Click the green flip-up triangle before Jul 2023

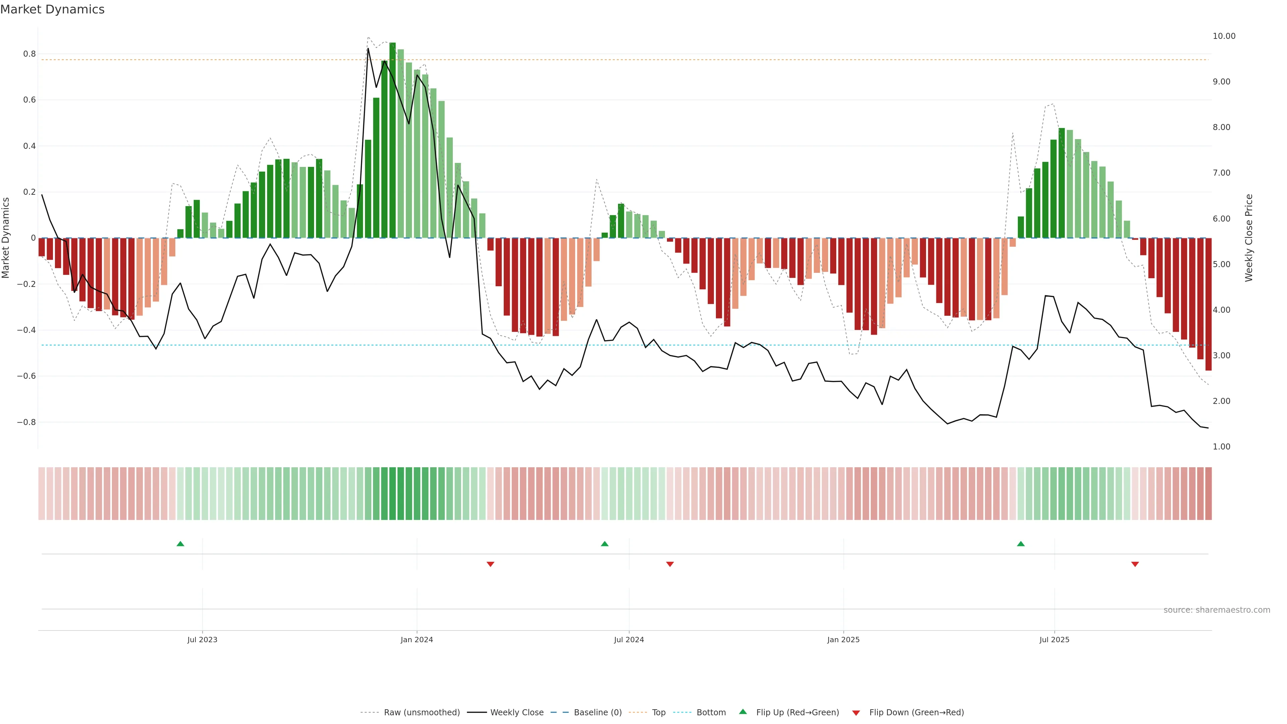[x=180, y=544]
